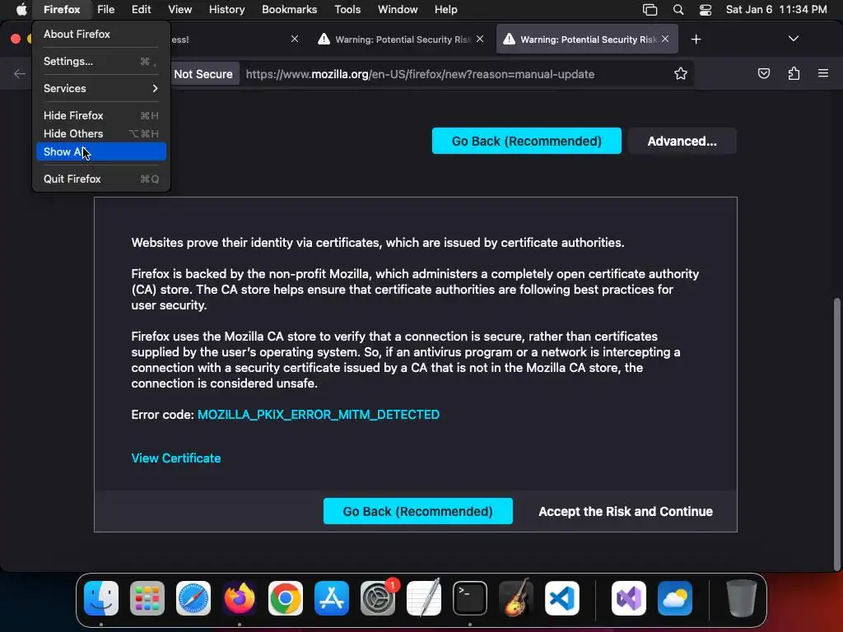Open the History menu

click(227, 9)
